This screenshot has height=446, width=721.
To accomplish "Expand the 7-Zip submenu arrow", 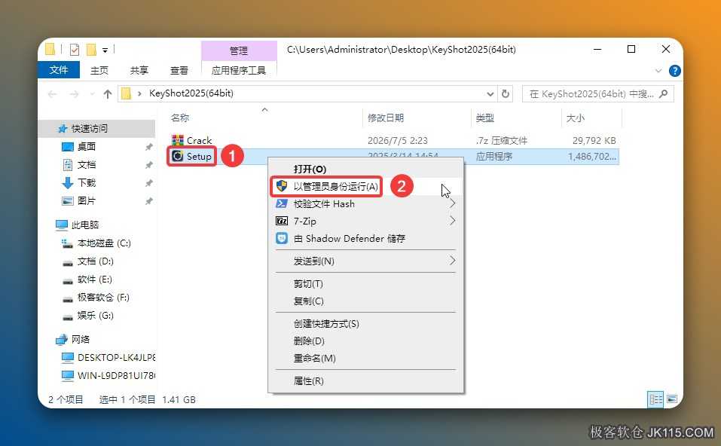I will pos(453,221).
